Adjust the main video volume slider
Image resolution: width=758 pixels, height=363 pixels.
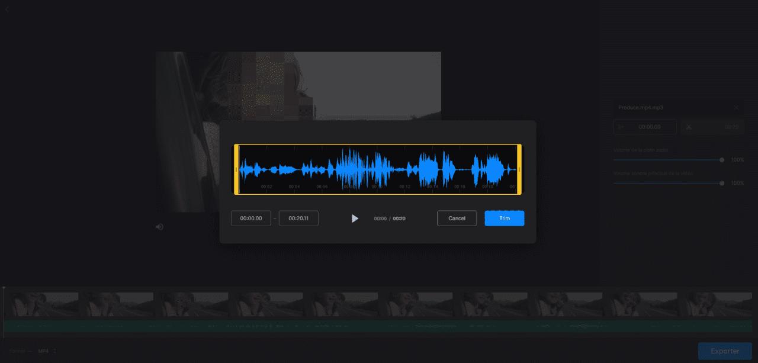tap(721, 183)
